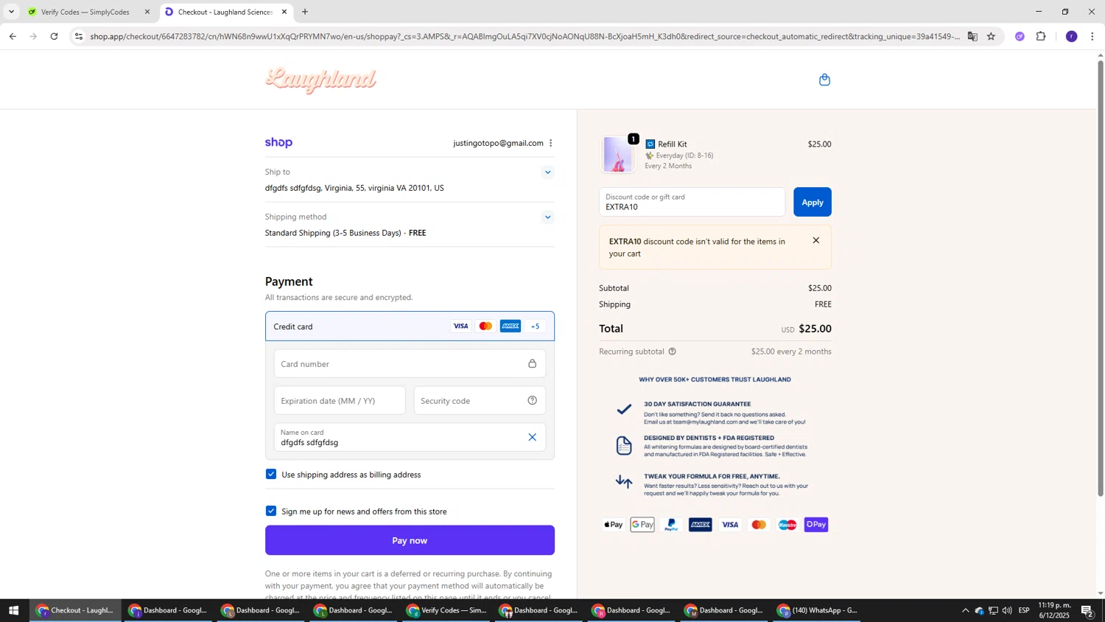Click the Pay now button

click(x=410, y=540)
